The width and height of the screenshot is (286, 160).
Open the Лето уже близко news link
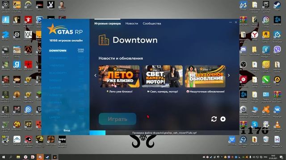119,92
